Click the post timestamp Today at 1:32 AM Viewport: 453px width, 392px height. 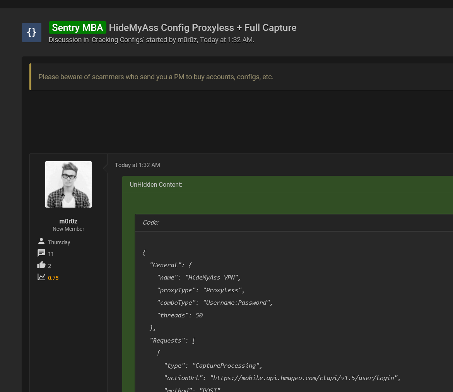coord(137,165)
